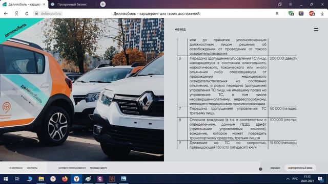This screenshot has height=184, width=328.
Task: Open the photo viewer taskbar icon
Action: tap(124, 179)
